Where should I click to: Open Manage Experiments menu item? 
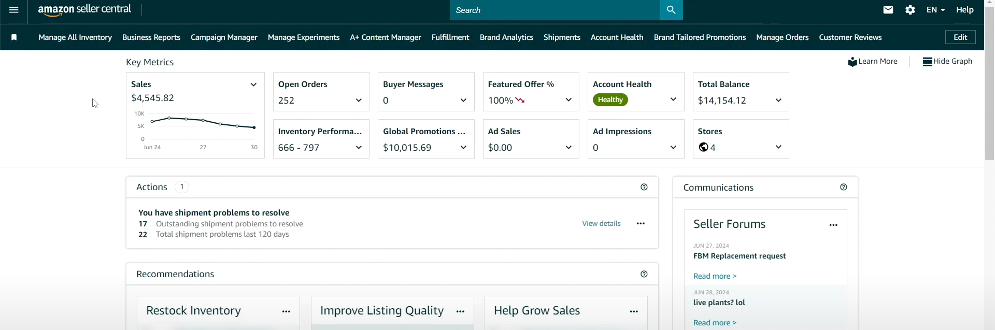tap(304, 37)
